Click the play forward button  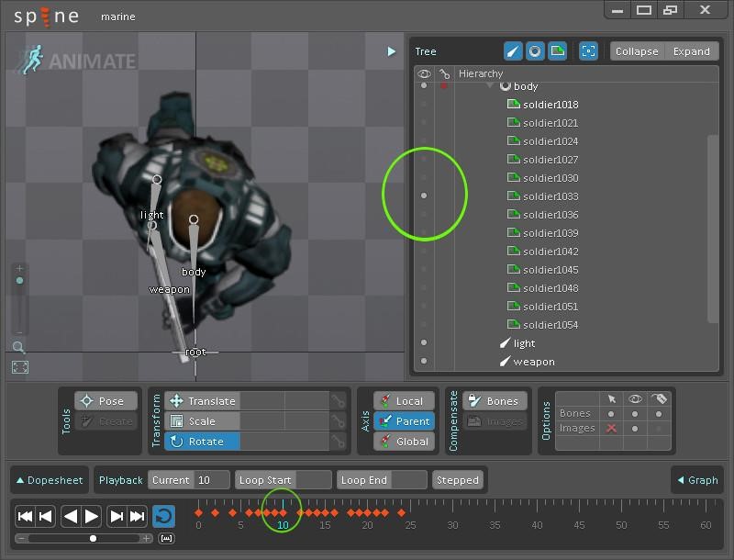pos(92,517)
